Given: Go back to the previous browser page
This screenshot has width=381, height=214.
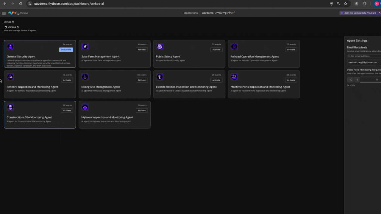Looking at the screenshot, I should tap(5, 4).
